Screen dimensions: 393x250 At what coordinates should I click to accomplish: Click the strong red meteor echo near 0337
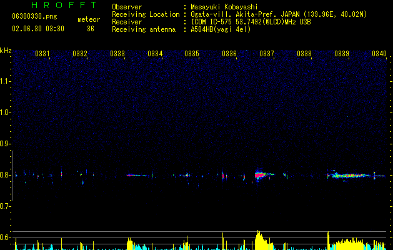point(260,175)
